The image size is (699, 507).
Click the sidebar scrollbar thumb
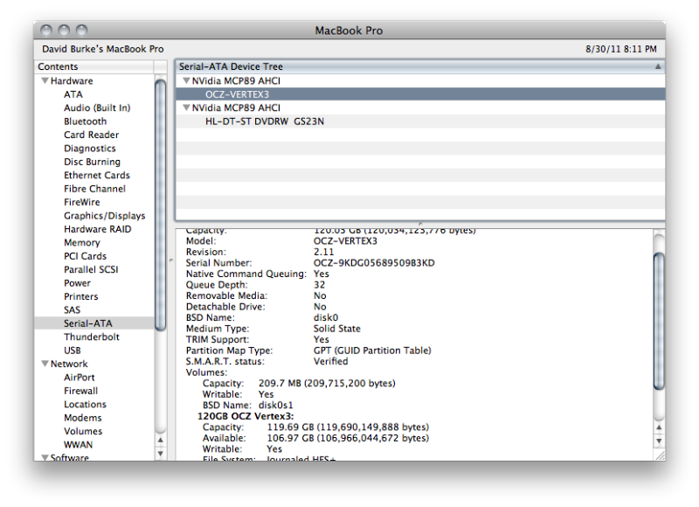(161, 204)
